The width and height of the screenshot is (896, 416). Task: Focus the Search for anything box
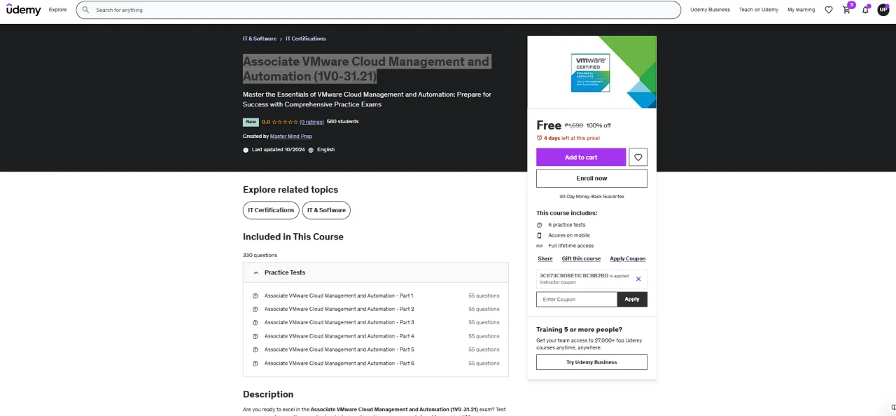coord(378,10)
